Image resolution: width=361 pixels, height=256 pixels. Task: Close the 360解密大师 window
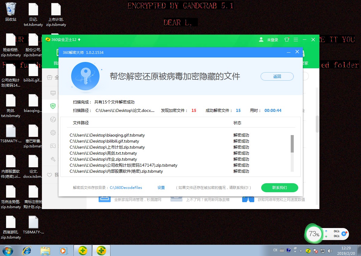(297, 52)
